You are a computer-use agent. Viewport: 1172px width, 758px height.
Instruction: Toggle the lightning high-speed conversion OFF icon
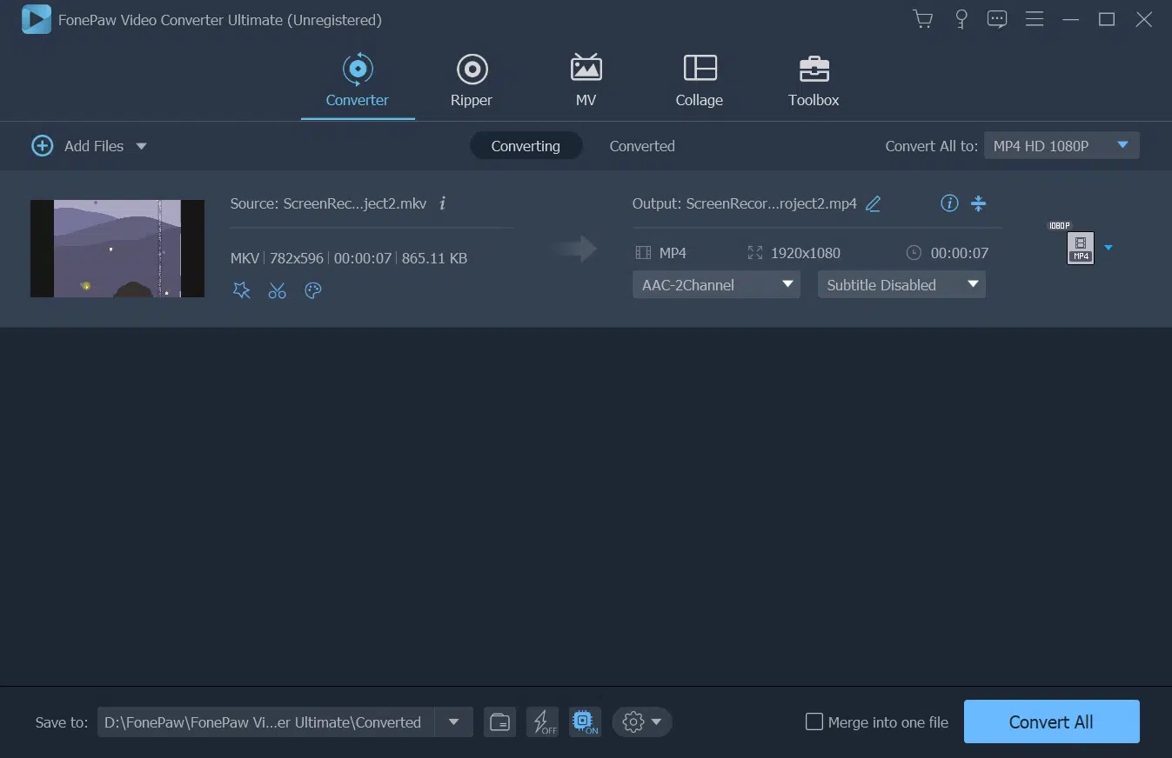543,721
